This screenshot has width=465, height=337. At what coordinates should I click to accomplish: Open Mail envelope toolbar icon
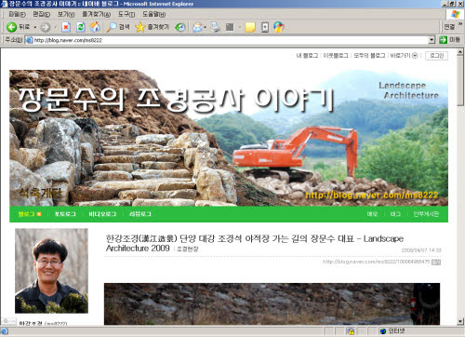(x=197, y=27)
